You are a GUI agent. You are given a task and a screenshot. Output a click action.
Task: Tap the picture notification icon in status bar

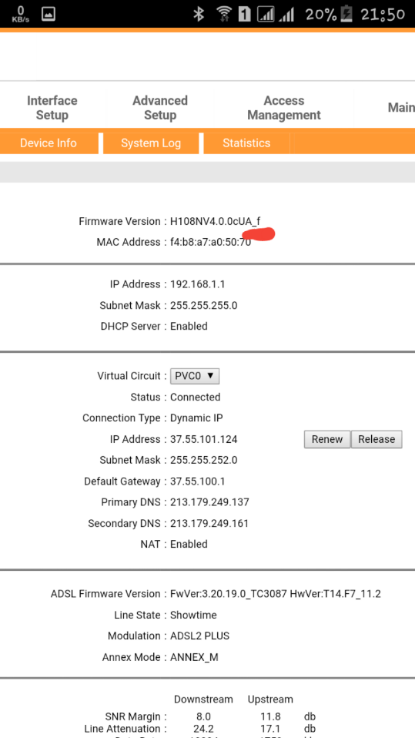pos(48,14)
